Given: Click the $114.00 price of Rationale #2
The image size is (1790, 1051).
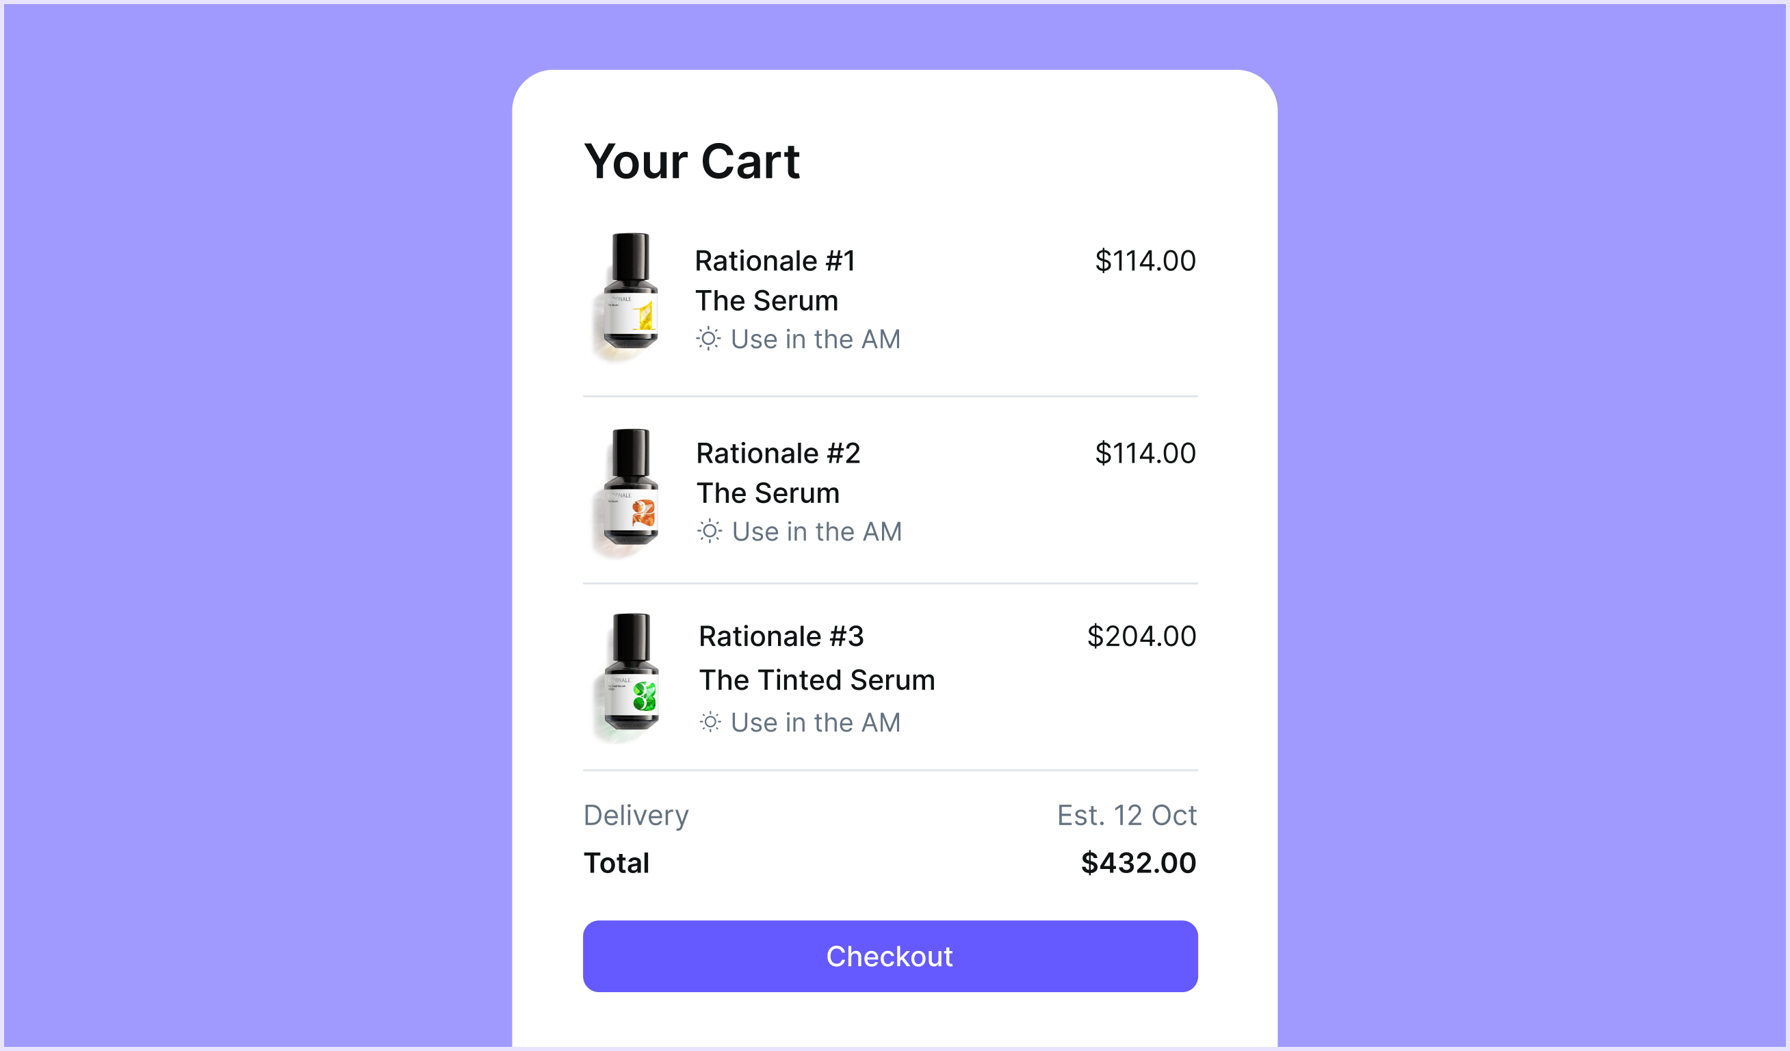Looking at the screenshot, I should (1145, 453).
